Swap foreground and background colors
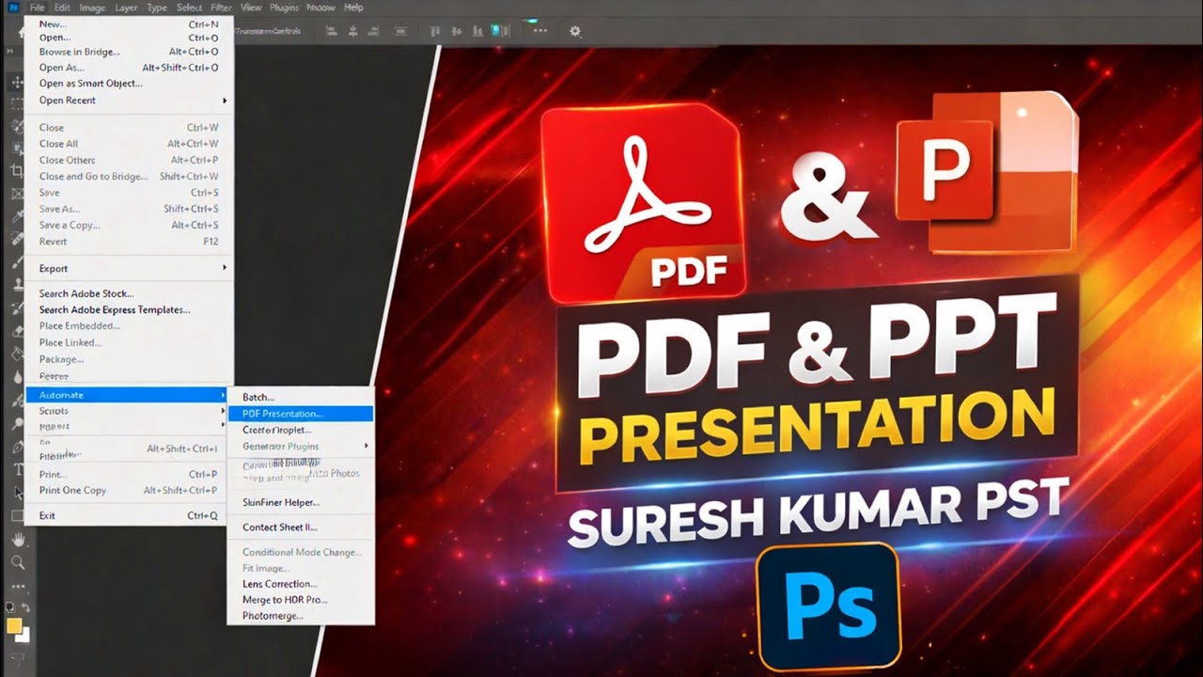 pyautogui.click(x=25, y=606)
